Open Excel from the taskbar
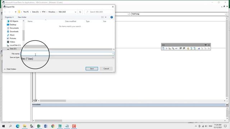 [39, 126]
